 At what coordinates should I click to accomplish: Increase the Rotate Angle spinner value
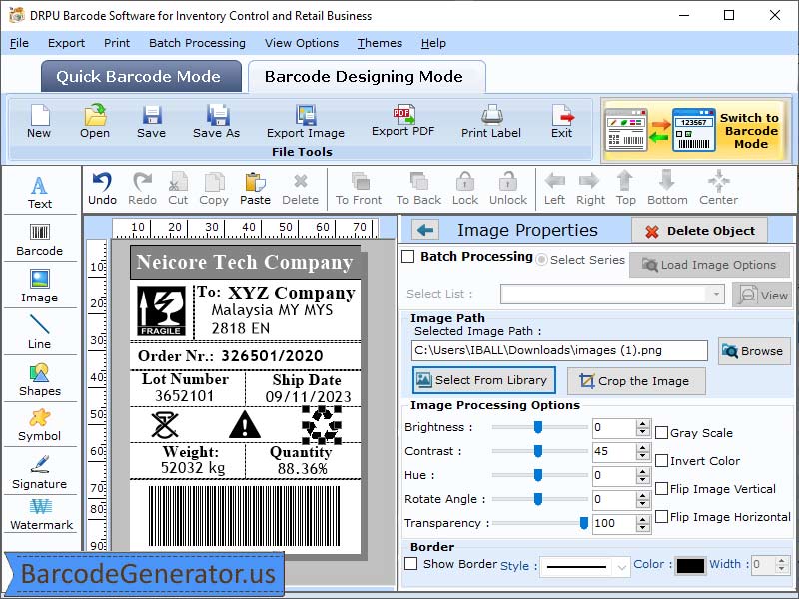[642, 495]
